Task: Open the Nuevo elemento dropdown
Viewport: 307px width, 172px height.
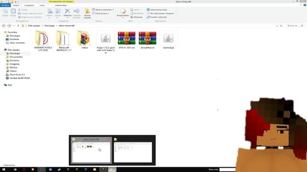Action: click(103, 10)
